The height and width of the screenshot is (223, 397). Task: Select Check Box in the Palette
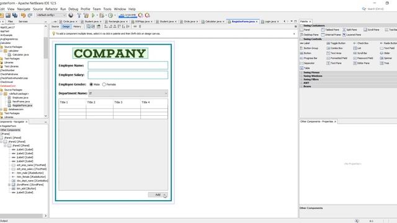pos(361,43)
